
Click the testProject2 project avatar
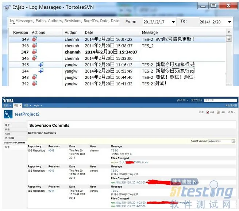coord(8,114)
